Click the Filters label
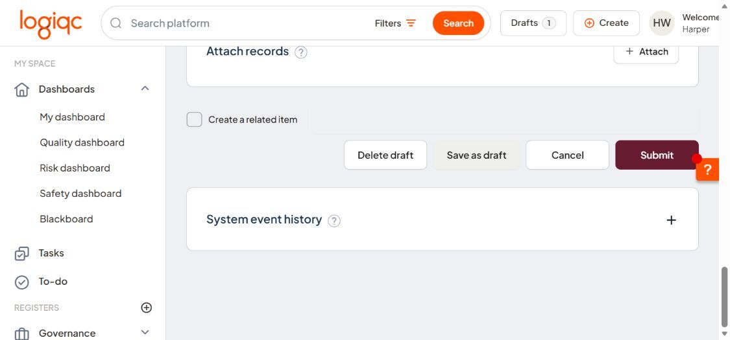Screen dimensions: 730x340 (388, 23)
